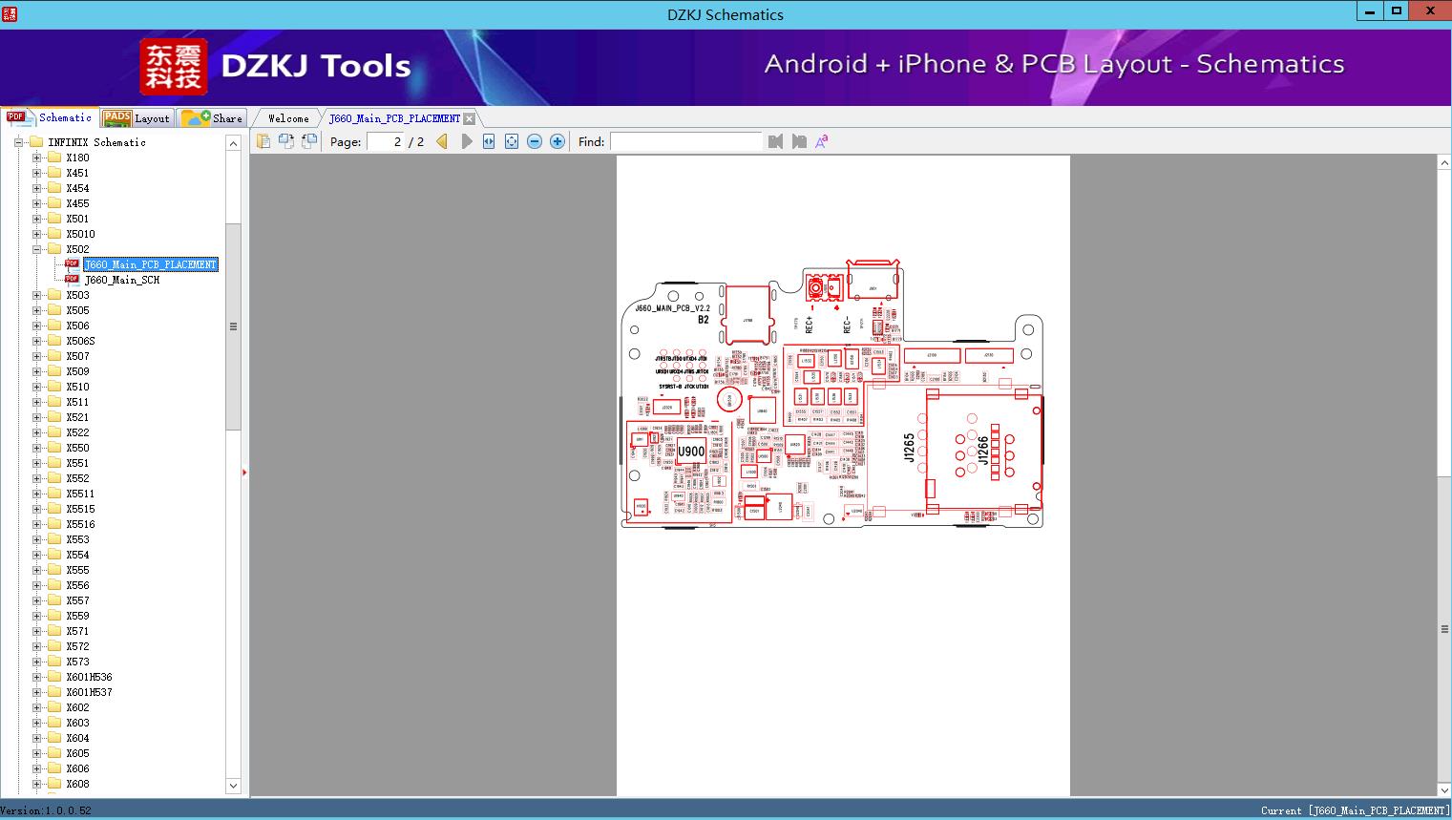
Task: Click the fit width icon
Action: (489, 141)
